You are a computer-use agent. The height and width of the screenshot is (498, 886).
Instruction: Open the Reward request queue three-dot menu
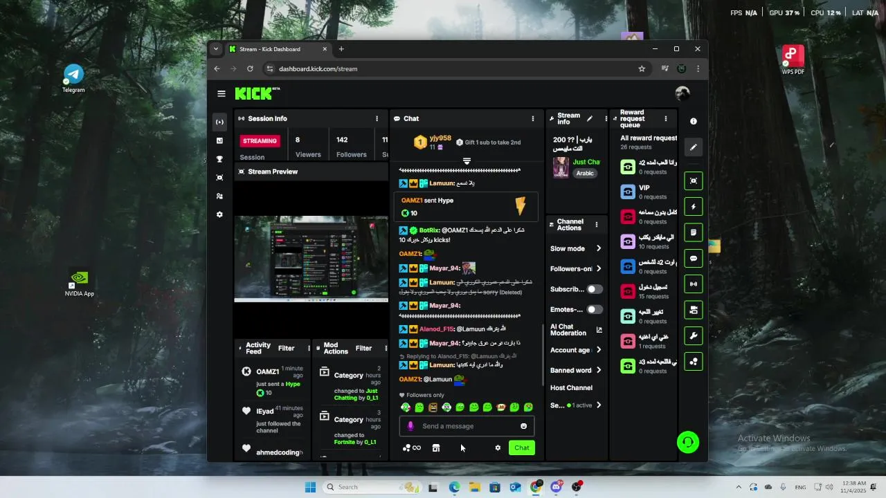[x=666, y=118]
